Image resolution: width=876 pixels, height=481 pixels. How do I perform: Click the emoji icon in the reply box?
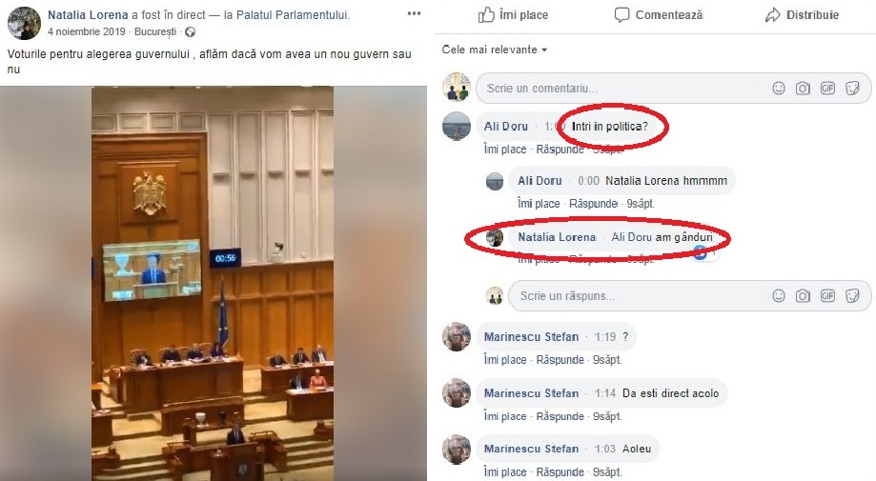[778, 295]
